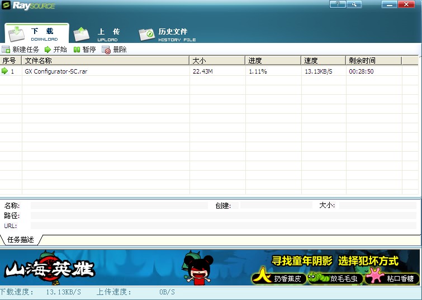
Task: Click the RaySource logo icon
Action: coord(8,6)
